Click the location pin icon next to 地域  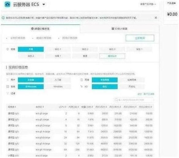pyautogui.click(x=8, y=49)
